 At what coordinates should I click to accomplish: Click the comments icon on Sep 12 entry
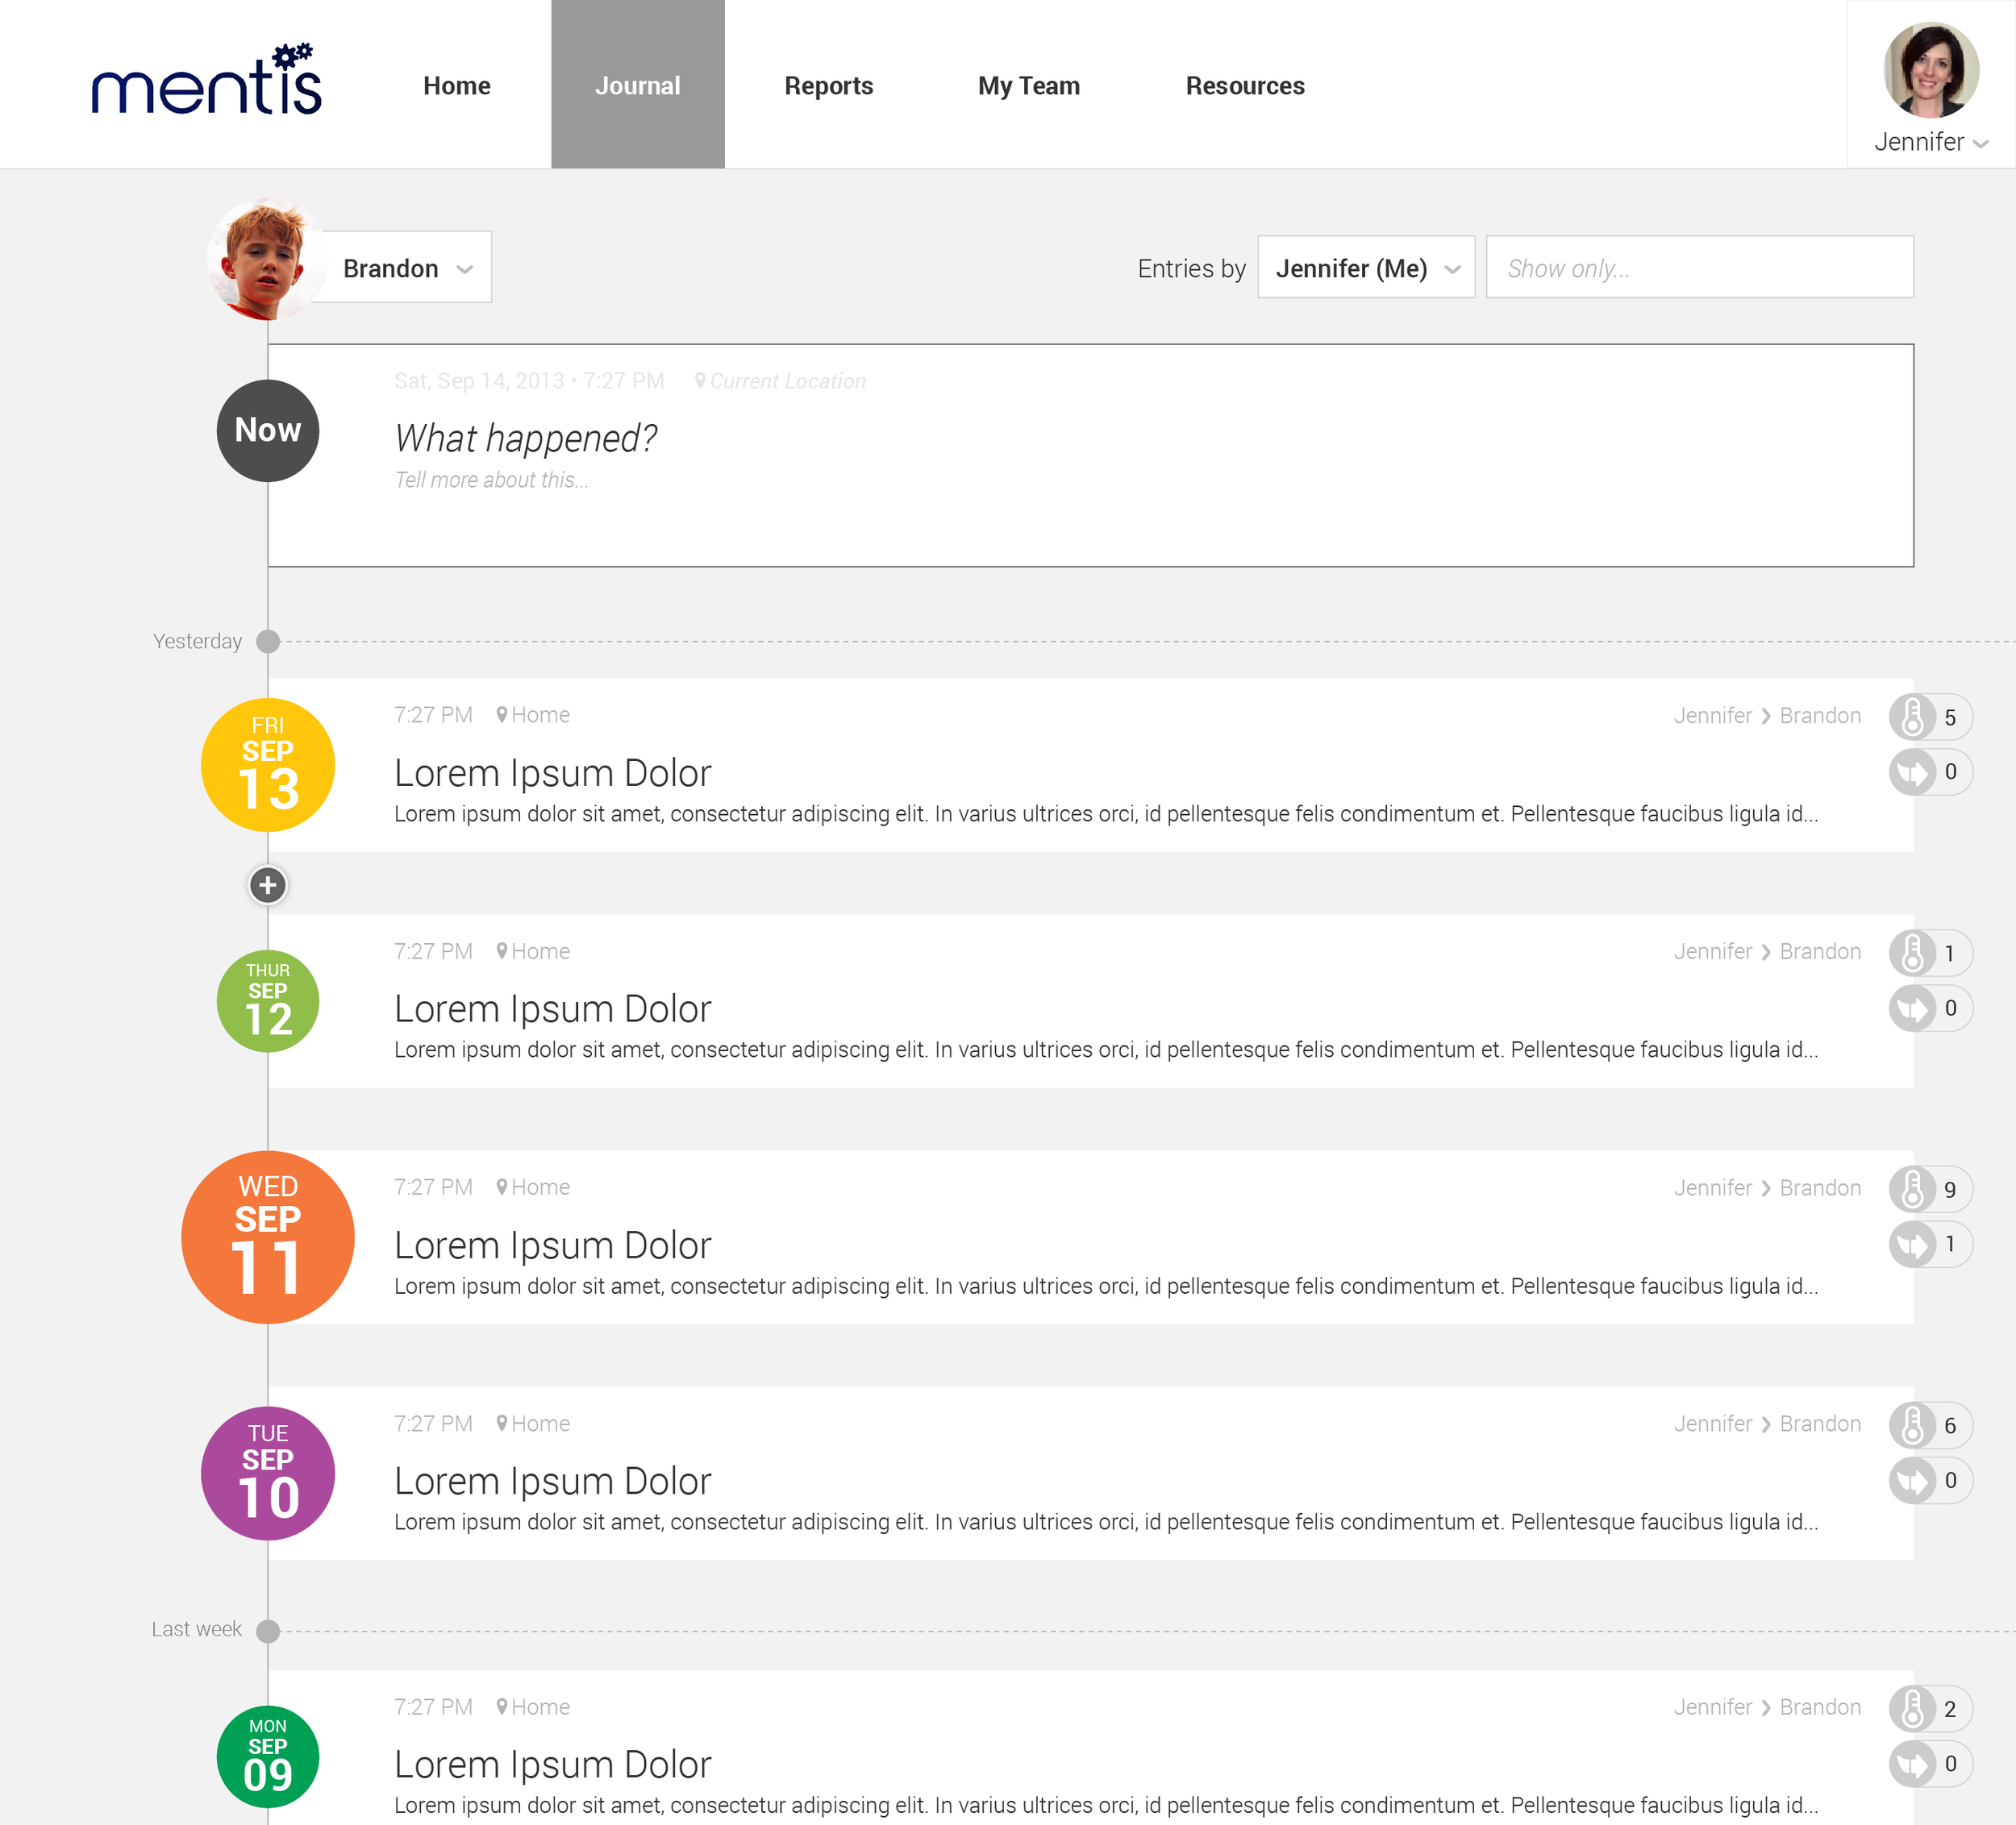1912,1008
